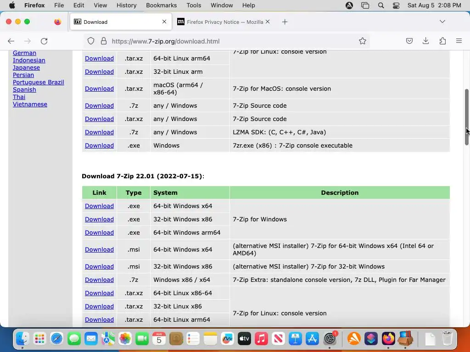Open Launchpad from the dock

(39, 339)
